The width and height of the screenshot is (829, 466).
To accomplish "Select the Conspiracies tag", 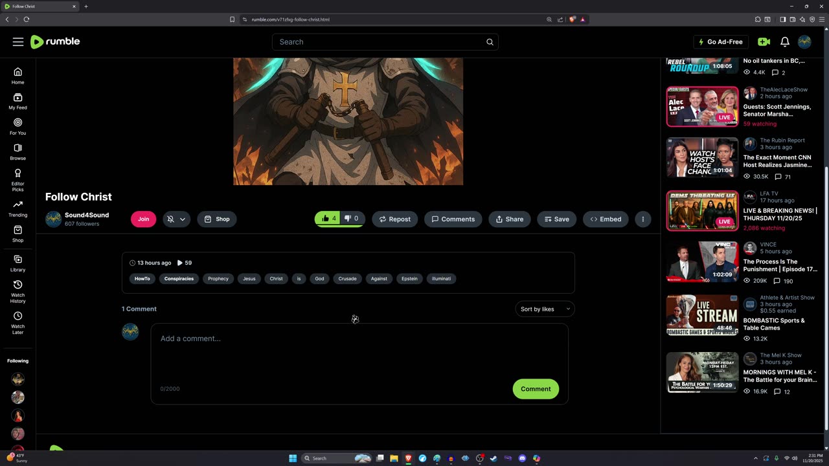I will click(x=179, y=279).
